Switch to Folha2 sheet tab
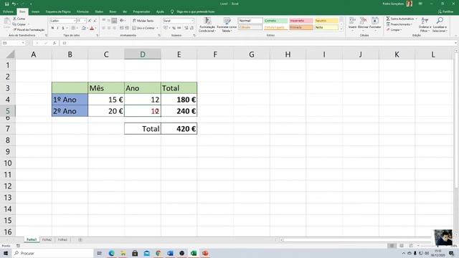The height and width of the screenshot is (258, 459). [47, 239]
